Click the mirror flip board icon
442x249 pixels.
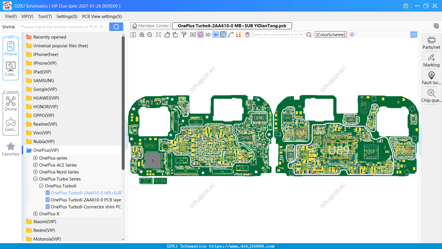pyautogui.click(x=193, y=35)
